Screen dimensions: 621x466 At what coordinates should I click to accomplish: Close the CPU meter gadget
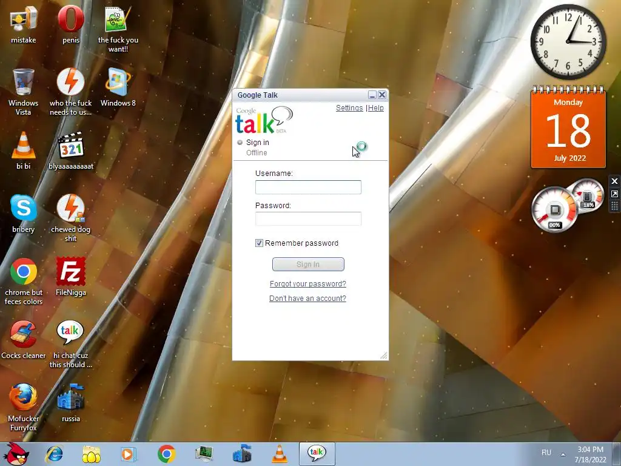[x=614, y=181]
